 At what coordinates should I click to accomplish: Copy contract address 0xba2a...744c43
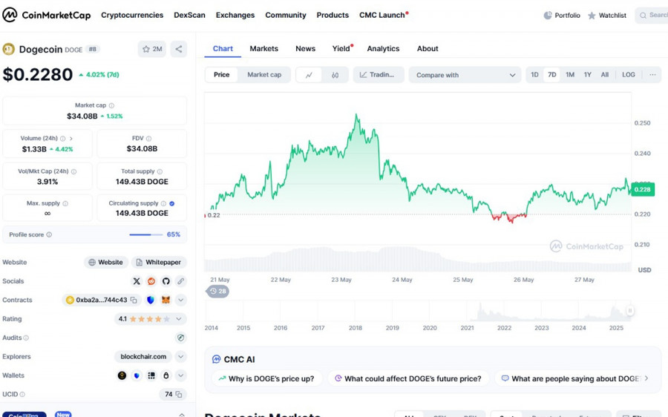click(134, 300)
